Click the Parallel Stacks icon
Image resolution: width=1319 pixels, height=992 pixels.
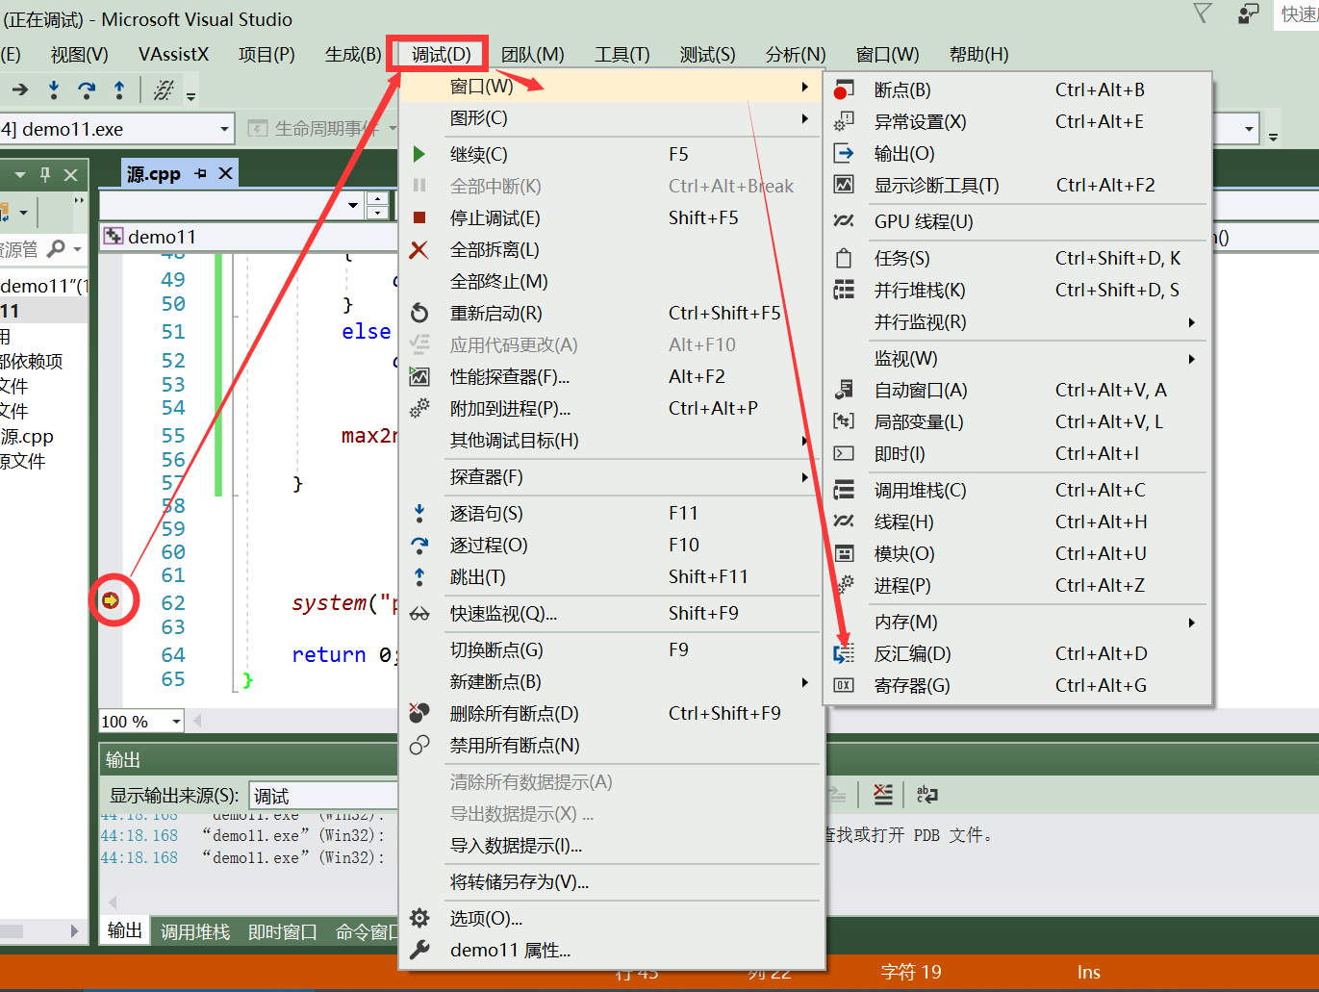click(x=843, y=290)
